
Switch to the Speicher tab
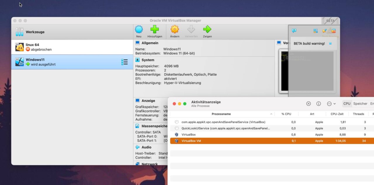pos(360,104)
